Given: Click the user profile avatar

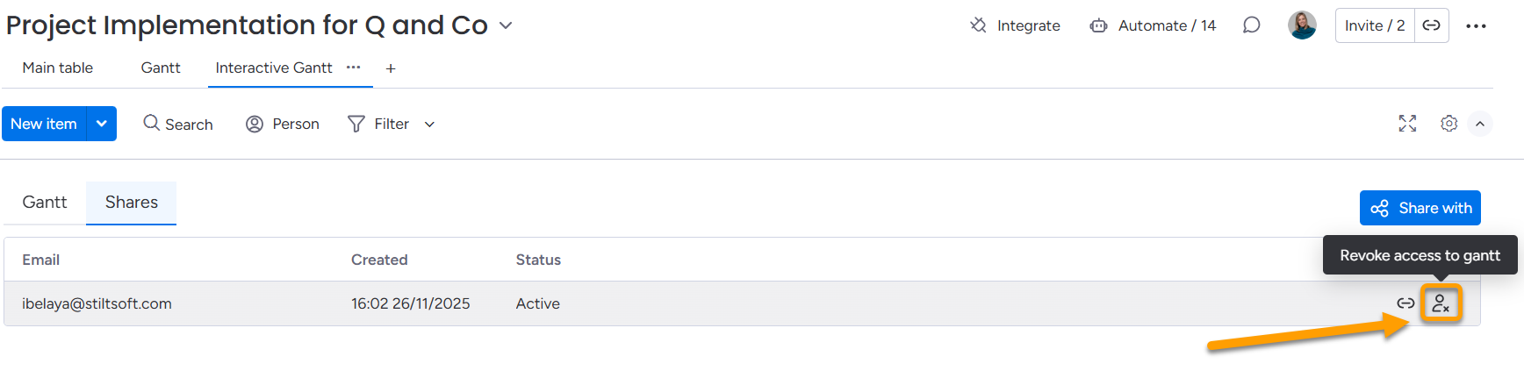Looking at the screenshot, I should pyautogui.click(x=1302, y=25).
